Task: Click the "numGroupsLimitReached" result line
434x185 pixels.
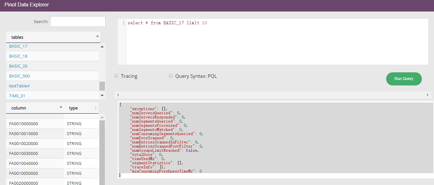Action: pyautogui.click(x=164, y=150)
